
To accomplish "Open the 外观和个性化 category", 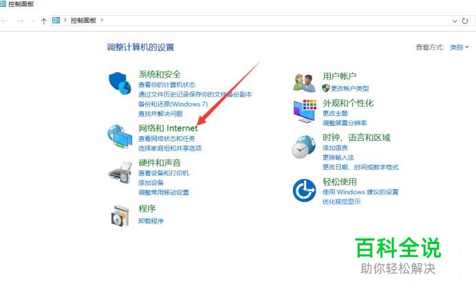I will pyautogui.click(x=348, y=103).
